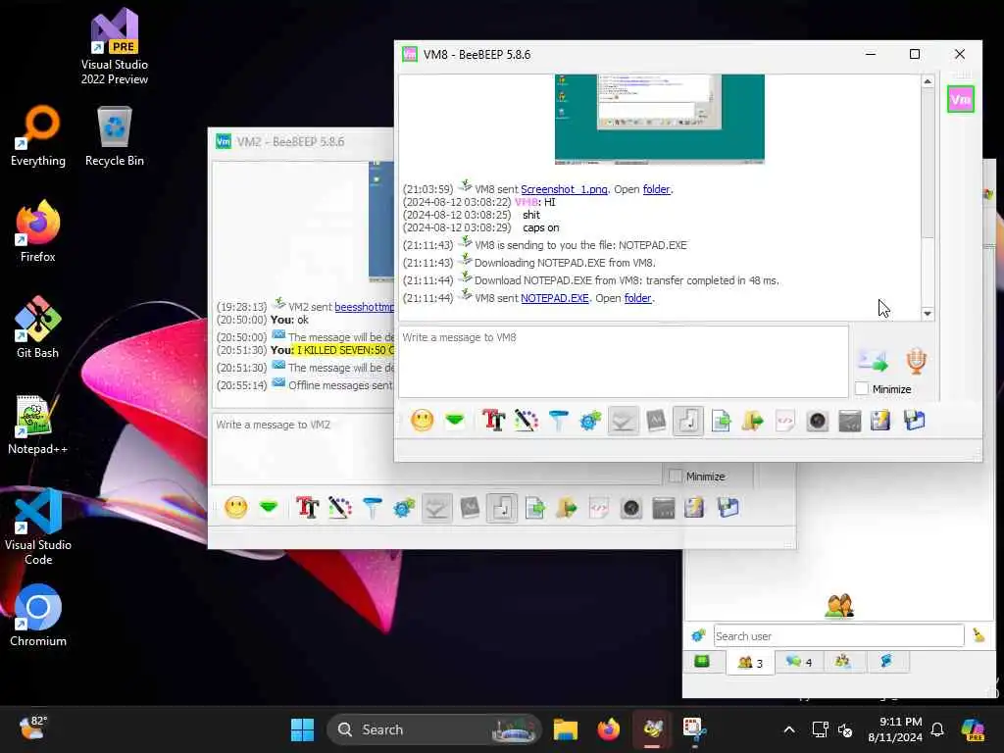1004x753 pixels.
Task: Click the pink Vm avatar in VM8 window
Action: tap(961, 99)
